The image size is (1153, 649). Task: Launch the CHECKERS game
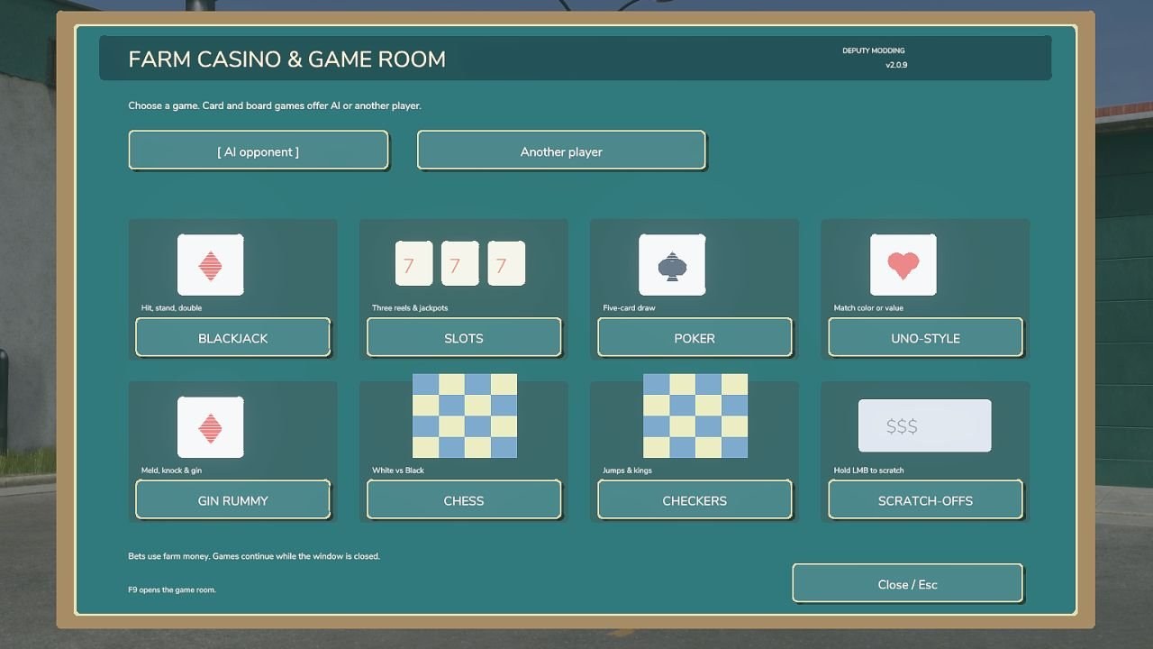point(695,500)
